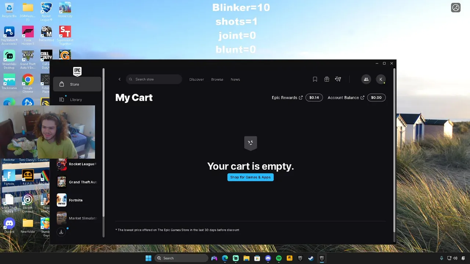Switch to the Discover tab

click(196, 79)
